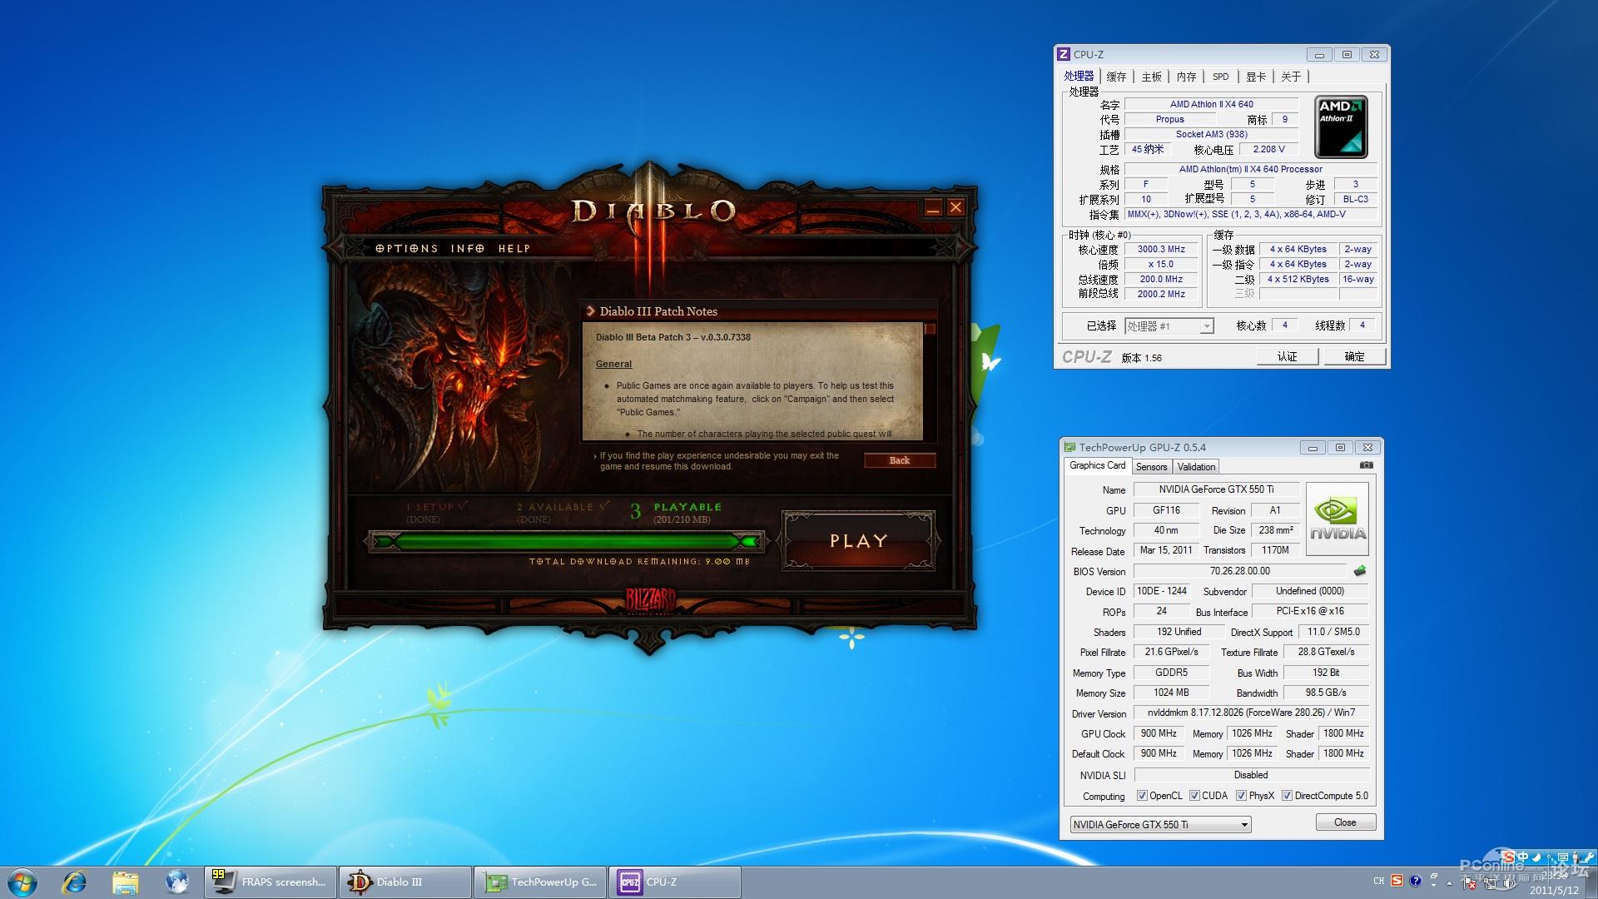Click the Action Center flag tray icon
This screenshot has height=899, width=1598.
pos(1469,884)
